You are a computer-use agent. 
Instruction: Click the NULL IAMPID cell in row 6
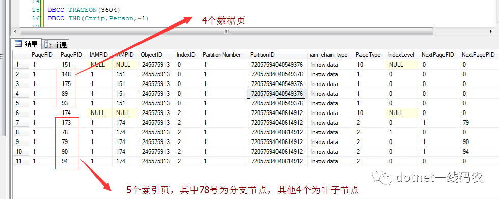pyautogui.click(x=125, y=113)
